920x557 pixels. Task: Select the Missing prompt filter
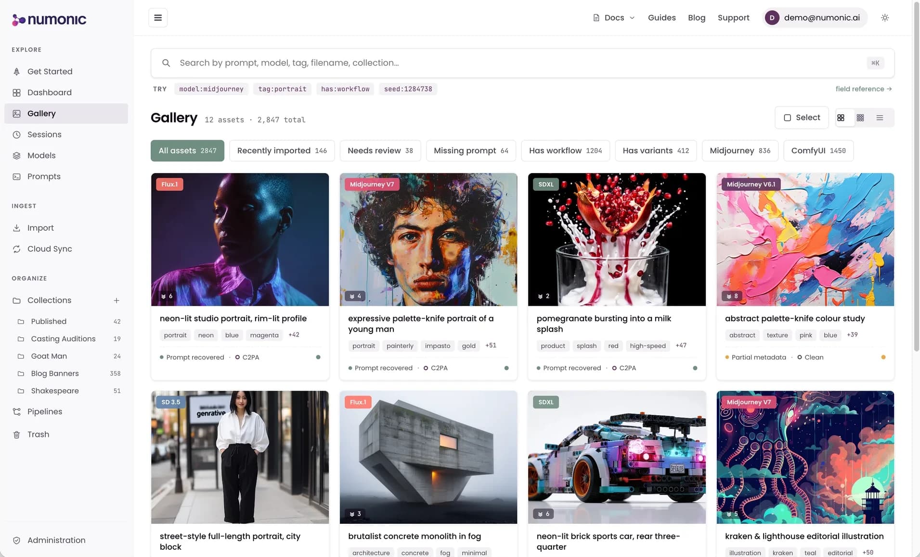click(471, 151)
